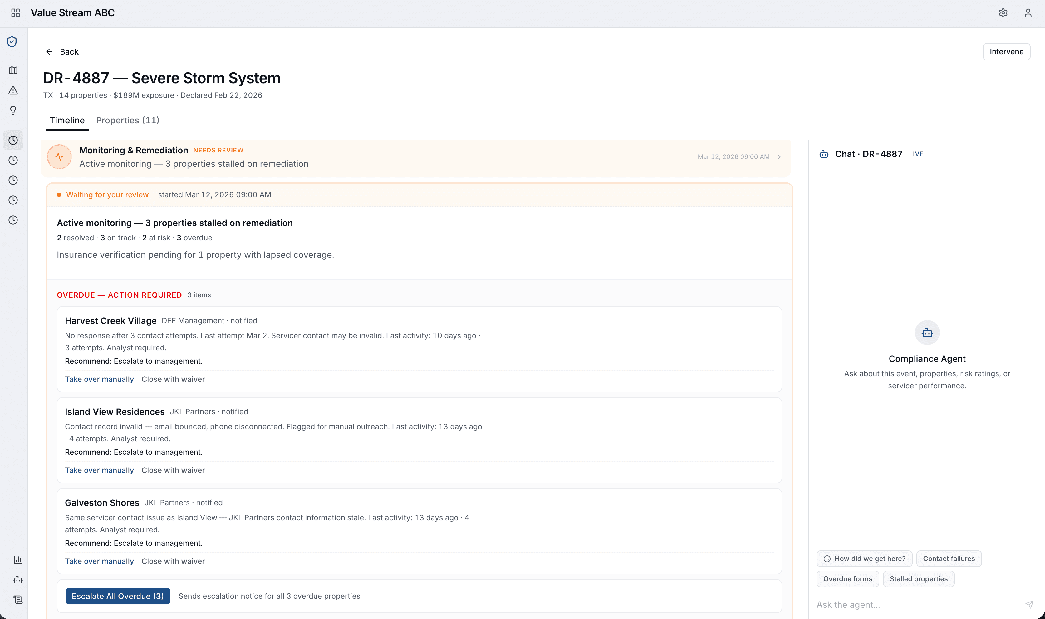Select the shield compliance icon in sidebar
1045x619 pixels.
(x=12, y=42)
